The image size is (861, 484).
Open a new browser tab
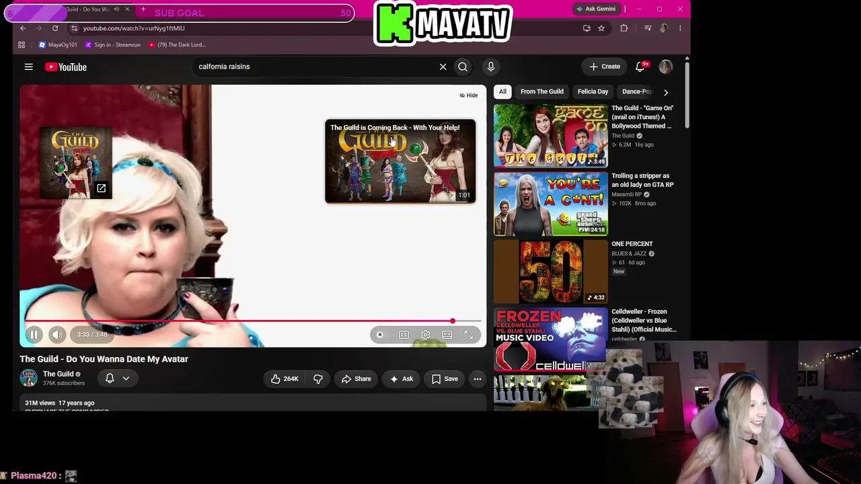pyautogui.click(x=143, y=9)
